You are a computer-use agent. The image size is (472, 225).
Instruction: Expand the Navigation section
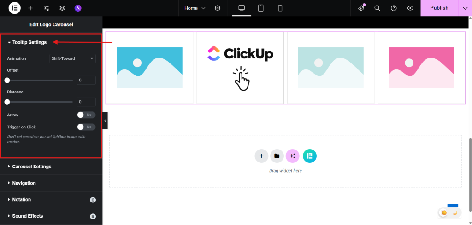[52, 183]
